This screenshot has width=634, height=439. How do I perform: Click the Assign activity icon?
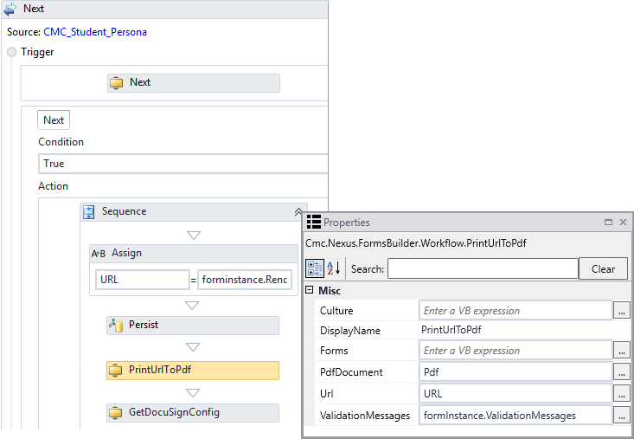[x=99, y=253]
